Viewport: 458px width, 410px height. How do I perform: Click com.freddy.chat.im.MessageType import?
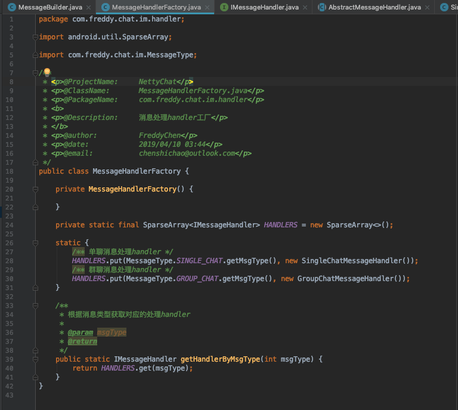click(x=131, y=55)
